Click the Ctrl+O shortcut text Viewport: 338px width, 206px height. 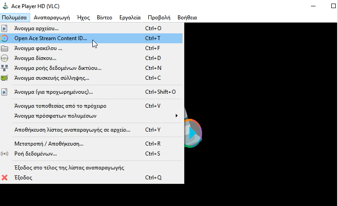coord(153,28)
